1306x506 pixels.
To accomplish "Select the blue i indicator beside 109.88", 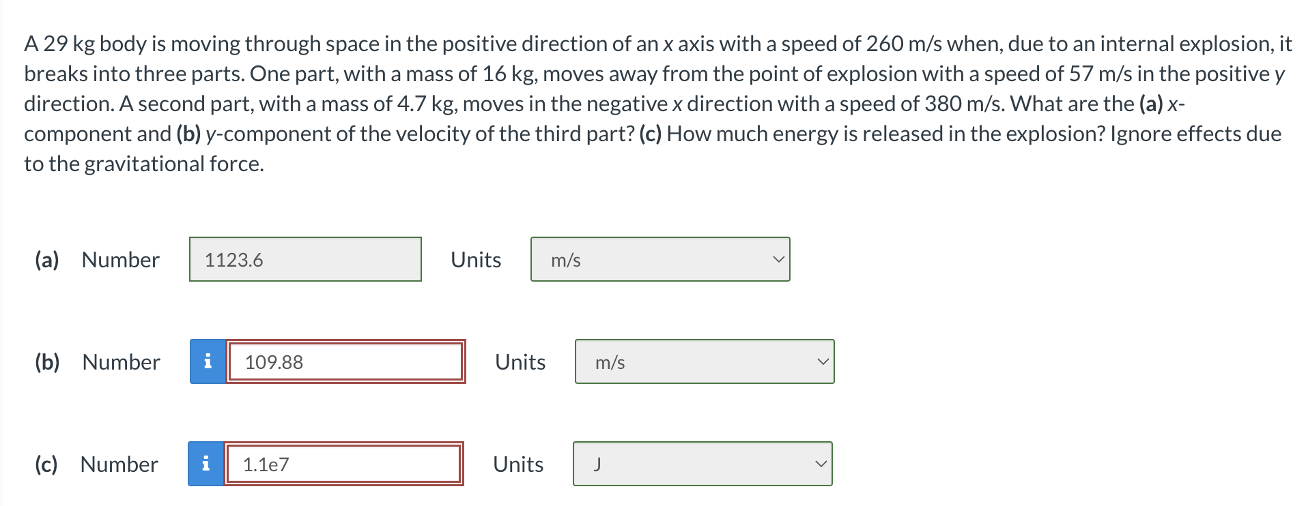I will coord(207,362).
